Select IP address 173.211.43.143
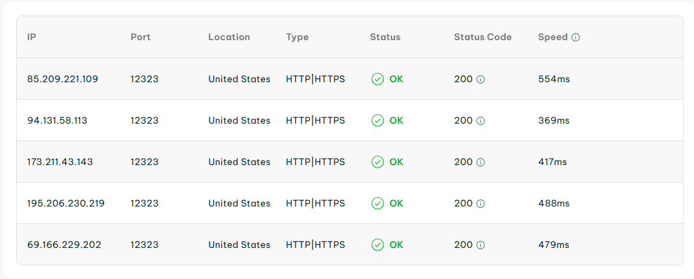 [x=60, y=162]
